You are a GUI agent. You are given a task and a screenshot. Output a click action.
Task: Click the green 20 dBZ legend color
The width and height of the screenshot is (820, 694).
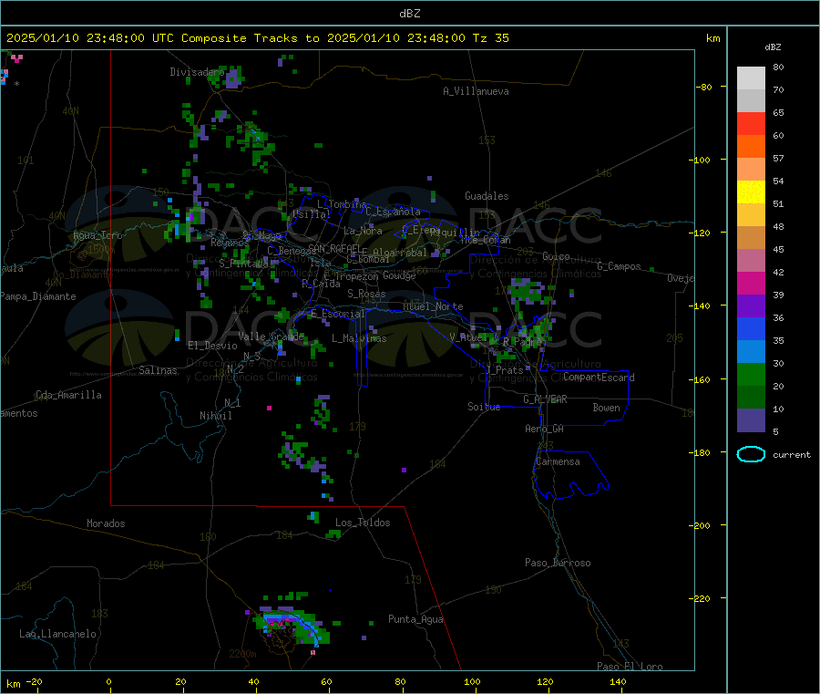751,374
